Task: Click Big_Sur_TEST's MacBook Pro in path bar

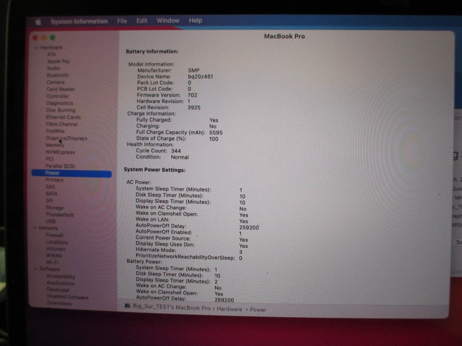Action: tap(171, 307)
